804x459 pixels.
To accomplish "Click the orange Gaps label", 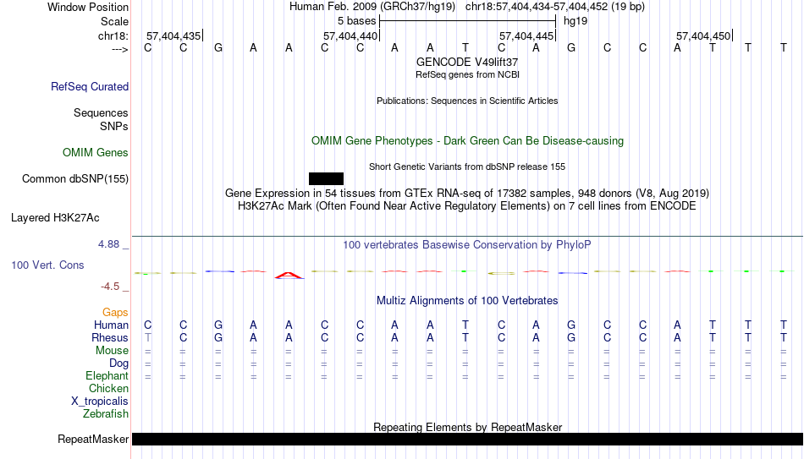I will point(115,312).
